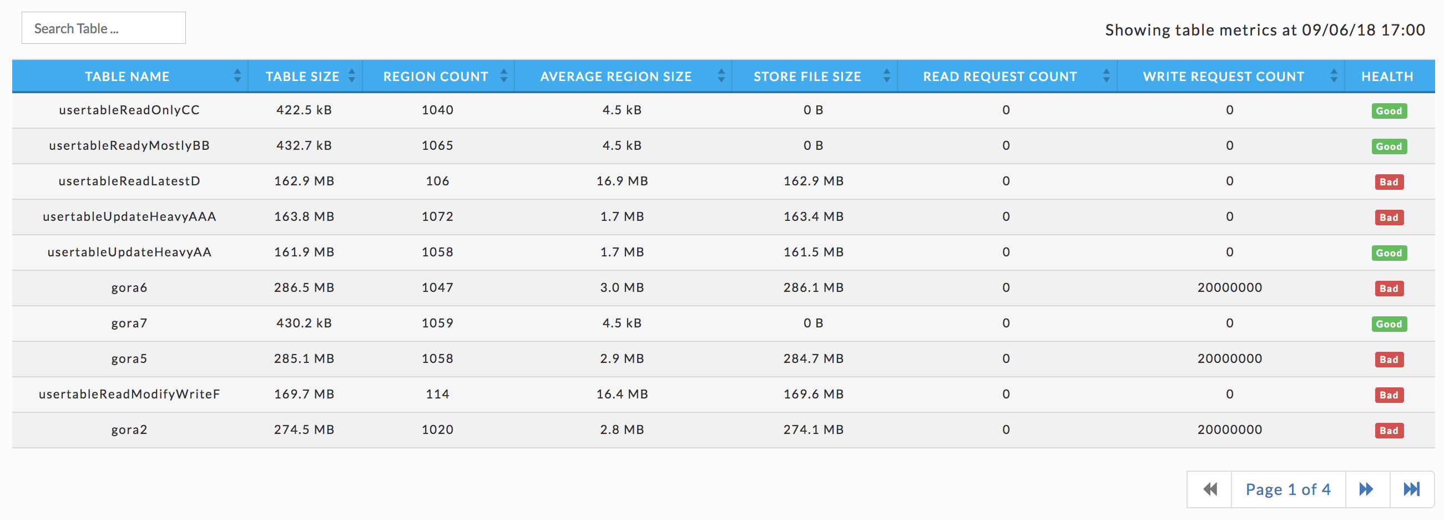Click Bad health badge for gora5
This screenshot has width=1444, height=520.
coord(1389,359)
